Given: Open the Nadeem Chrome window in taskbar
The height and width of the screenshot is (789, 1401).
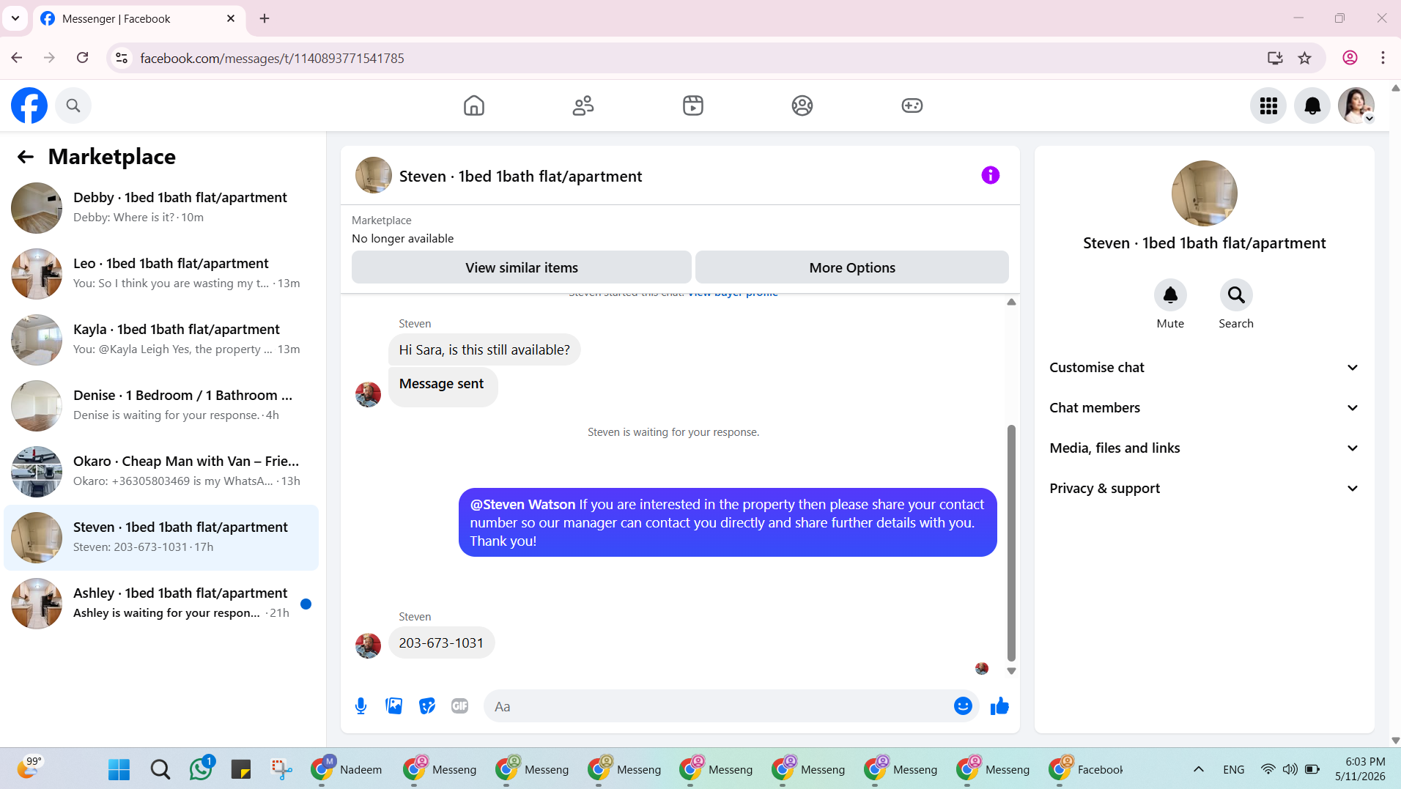Looking at the screenshot, I should 347,769.
